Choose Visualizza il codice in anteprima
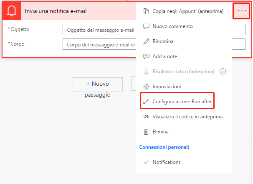The height and width of the screenshot is (184, 253). 187,117
